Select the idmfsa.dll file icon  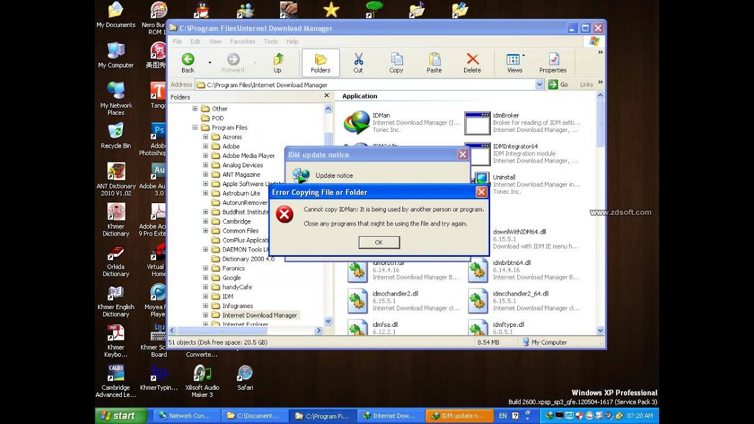tap(358, 329)
